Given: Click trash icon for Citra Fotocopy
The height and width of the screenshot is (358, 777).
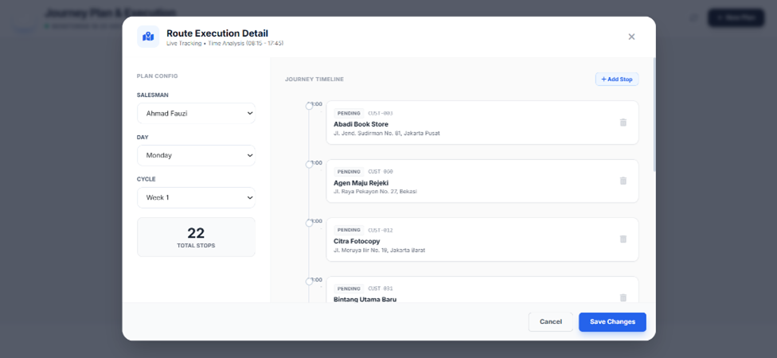Looking at the screenshot, I should click(x=623, y=239).
